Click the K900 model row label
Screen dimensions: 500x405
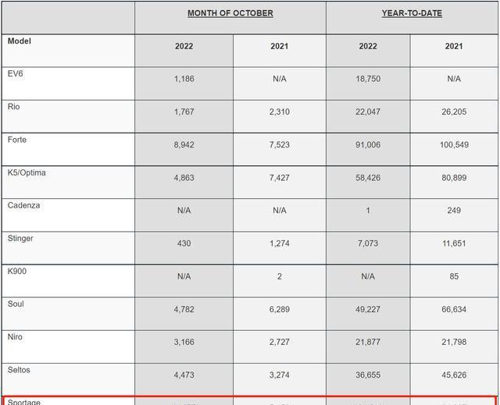pyautogui.click(x=17, y=272)
